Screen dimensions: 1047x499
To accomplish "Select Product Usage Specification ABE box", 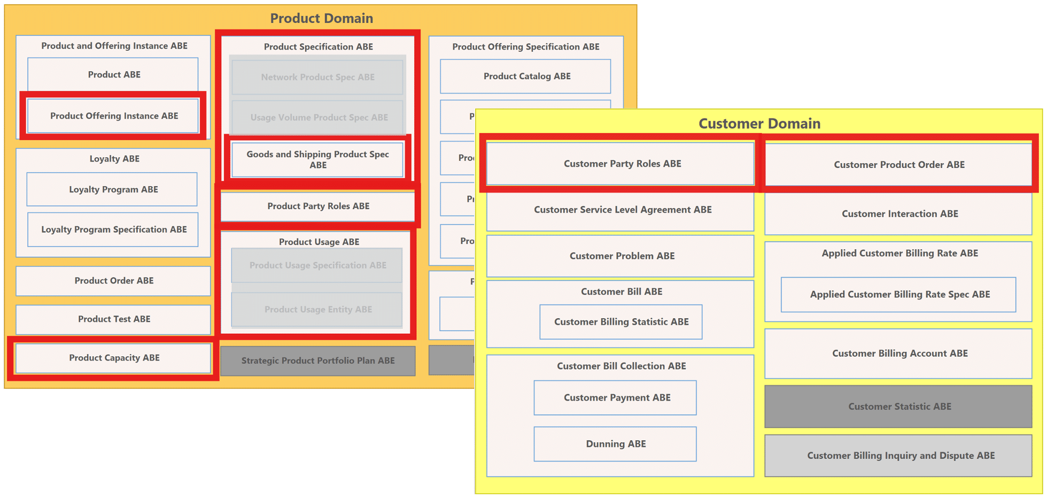I will [317, 265].
